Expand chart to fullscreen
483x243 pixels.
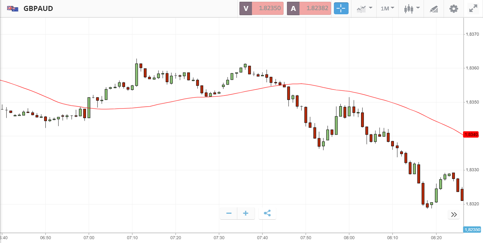(473, 8)
